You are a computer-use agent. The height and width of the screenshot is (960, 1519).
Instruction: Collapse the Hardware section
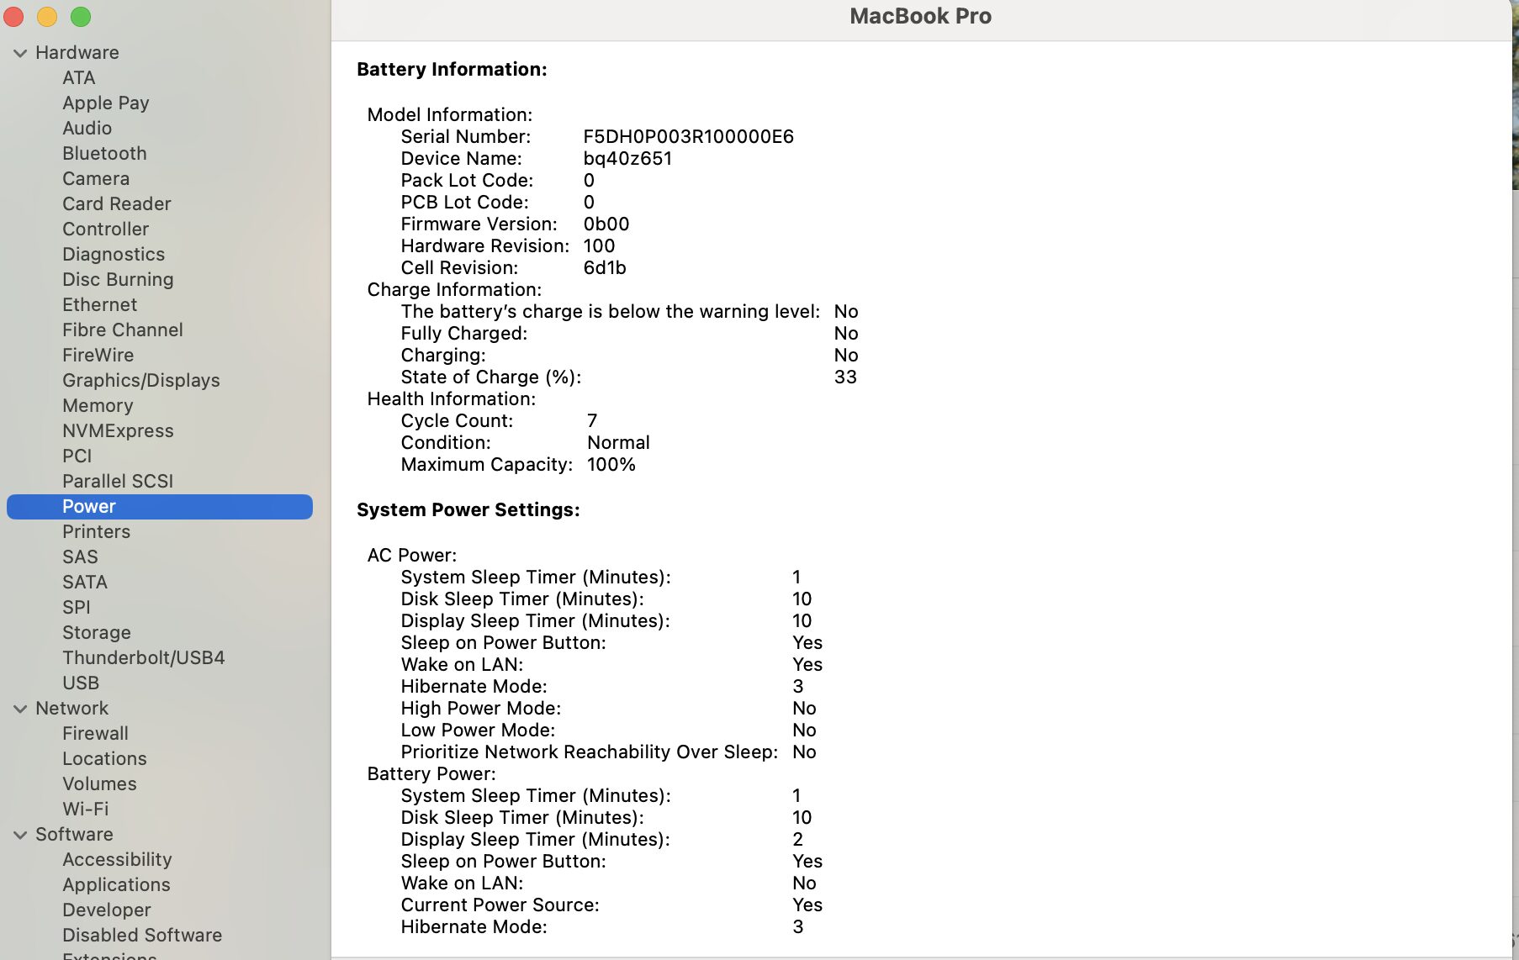point(19,52)
